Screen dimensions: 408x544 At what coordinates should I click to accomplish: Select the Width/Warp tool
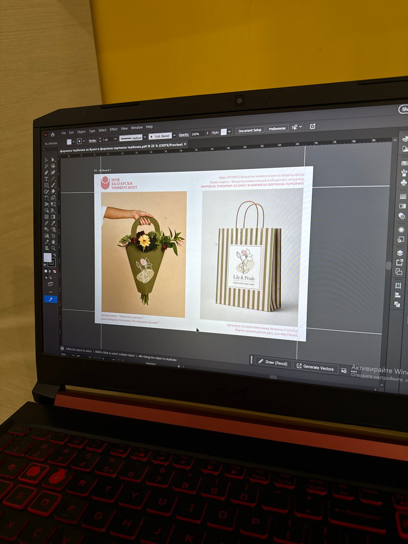47,204
